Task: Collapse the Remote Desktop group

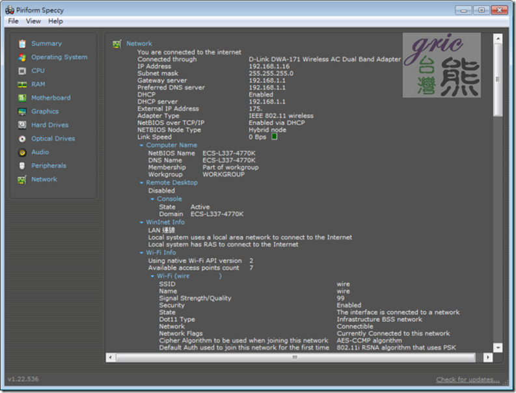Action: (141, 183)
